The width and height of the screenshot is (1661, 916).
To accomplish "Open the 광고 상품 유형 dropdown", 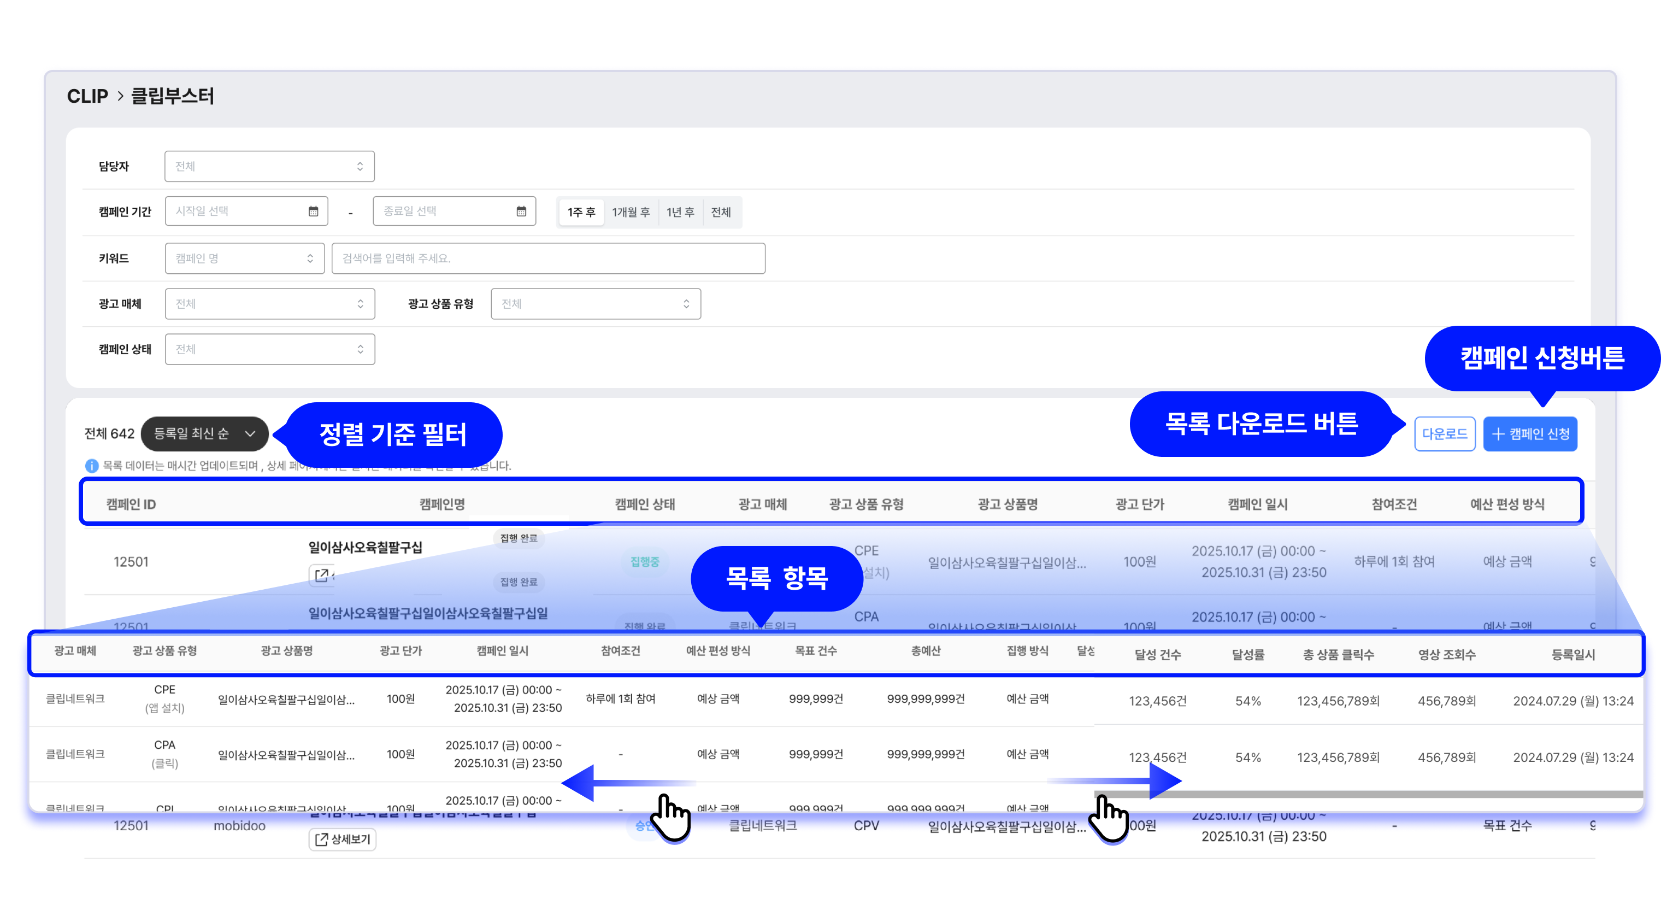I will 595,303.
